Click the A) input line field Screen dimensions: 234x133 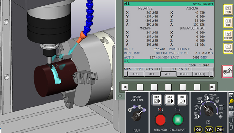coord(169,61)
